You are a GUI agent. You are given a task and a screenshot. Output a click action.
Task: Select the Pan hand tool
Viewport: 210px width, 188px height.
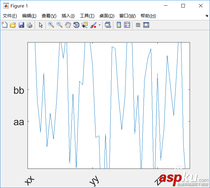pos(68,25)
